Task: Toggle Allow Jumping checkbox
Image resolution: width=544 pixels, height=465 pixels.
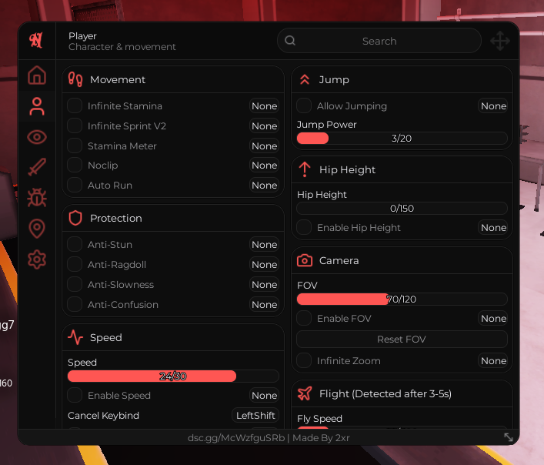Action: tap(304, 105)
